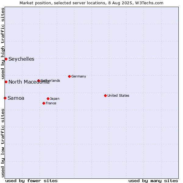Click the Samoa red data point

click(5, 98)
